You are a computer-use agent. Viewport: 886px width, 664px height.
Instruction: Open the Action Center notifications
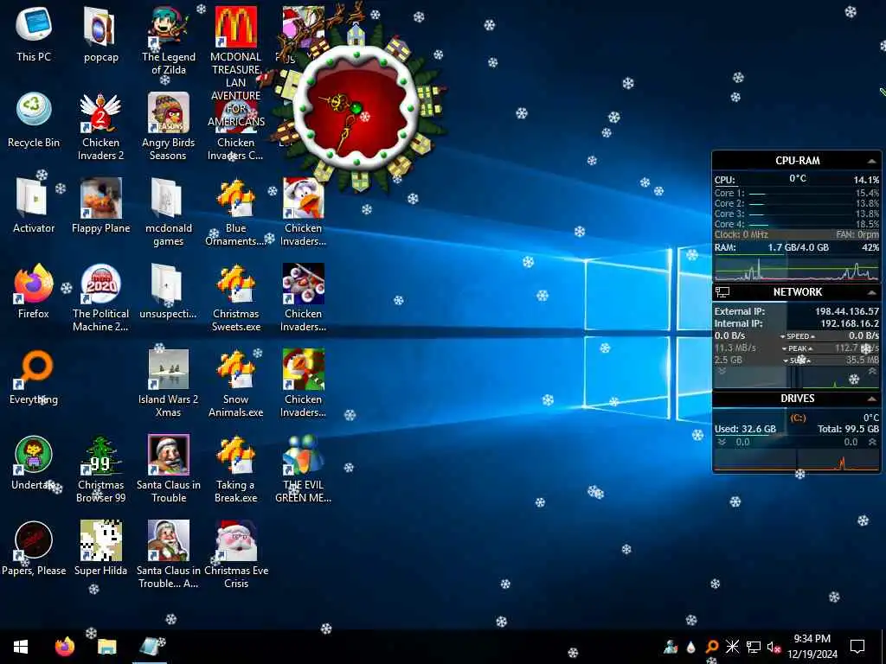[857, 647]
